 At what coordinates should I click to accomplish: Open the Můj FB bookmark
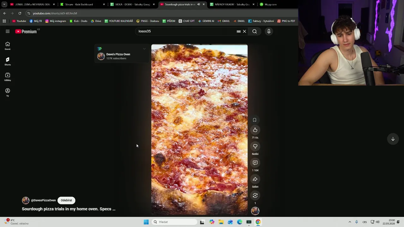(36, 21)
